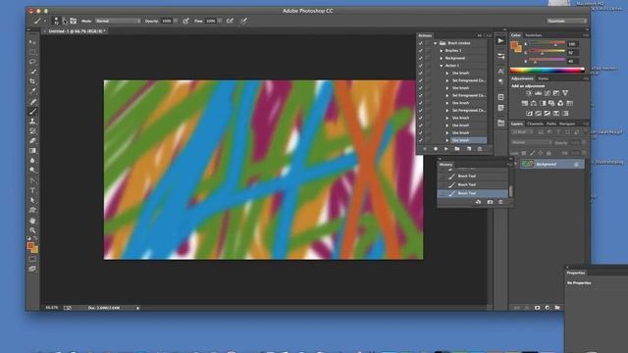Viewport: 628px width, 353px height.
Task: Select the Gradient tool
Action: tap(32, 150)
